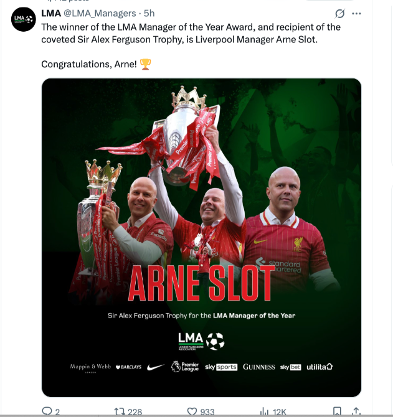Open the @LMA_Managers handle link

pos(100,13)
